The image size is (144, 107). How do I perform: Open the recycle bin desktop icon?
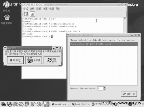[x=6, y=5]
